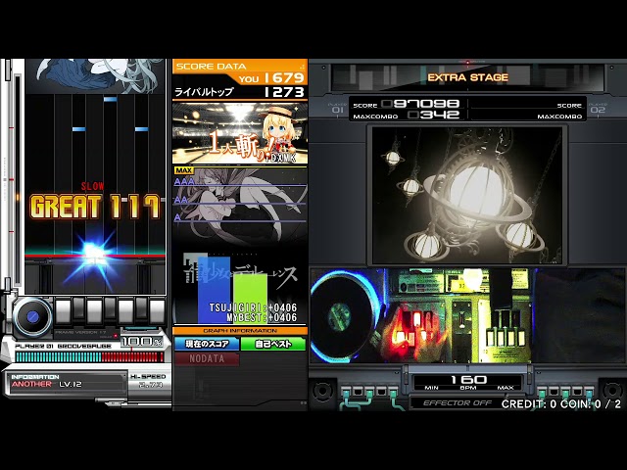Screen dimensions: 627x470
Task: Click the EFFECTOR OFF label
Action: (x=458, y=402)
